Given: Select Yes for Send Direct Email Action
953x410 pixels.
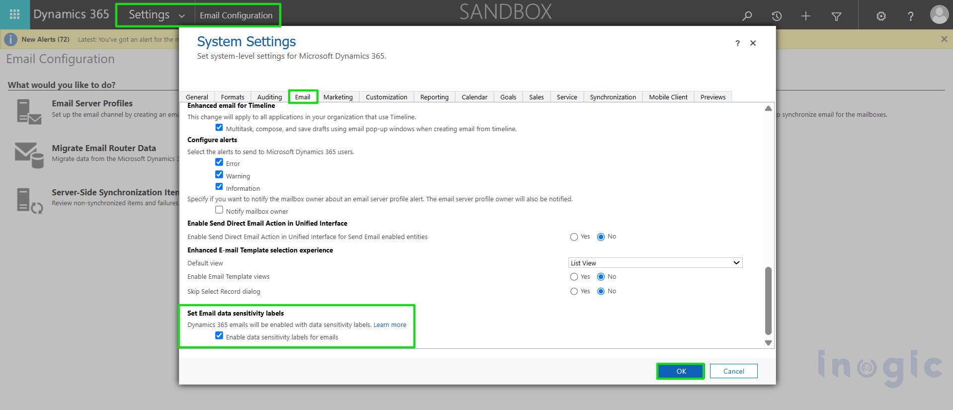Looking at the screenshot, I should point(574,237).
